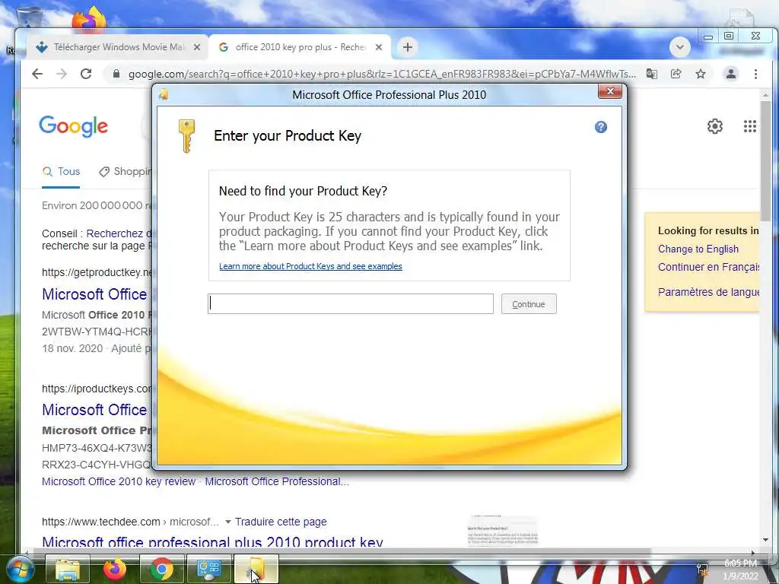Click the techdee result thumbnail image
The image size is (779, 584).
[x=503, y=531]
